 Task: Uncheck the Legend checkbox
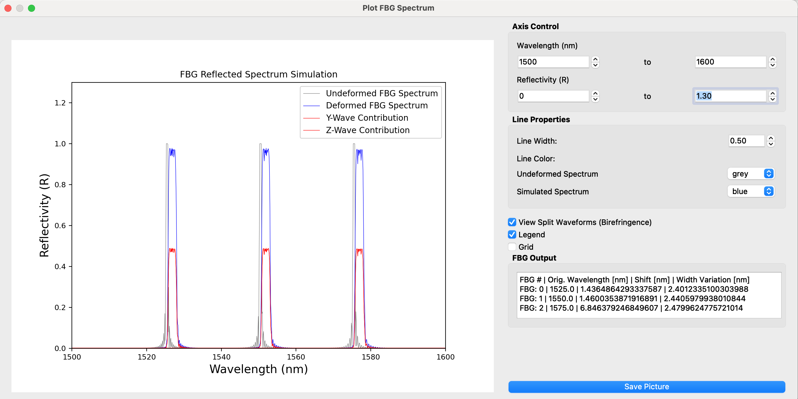pos(512,234)
